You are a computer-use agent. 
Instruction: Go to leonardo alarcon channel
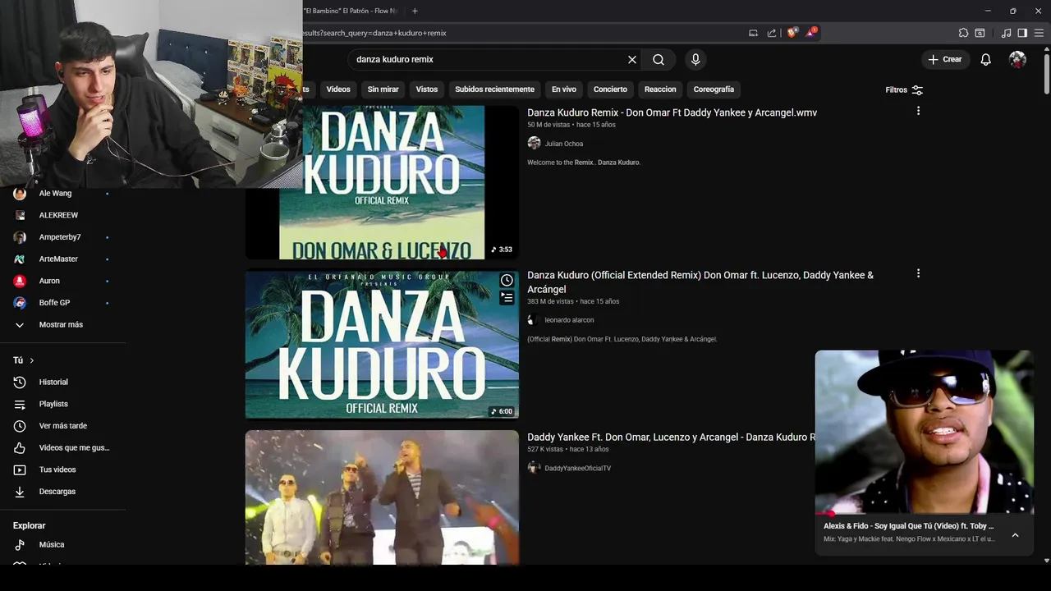569,320
